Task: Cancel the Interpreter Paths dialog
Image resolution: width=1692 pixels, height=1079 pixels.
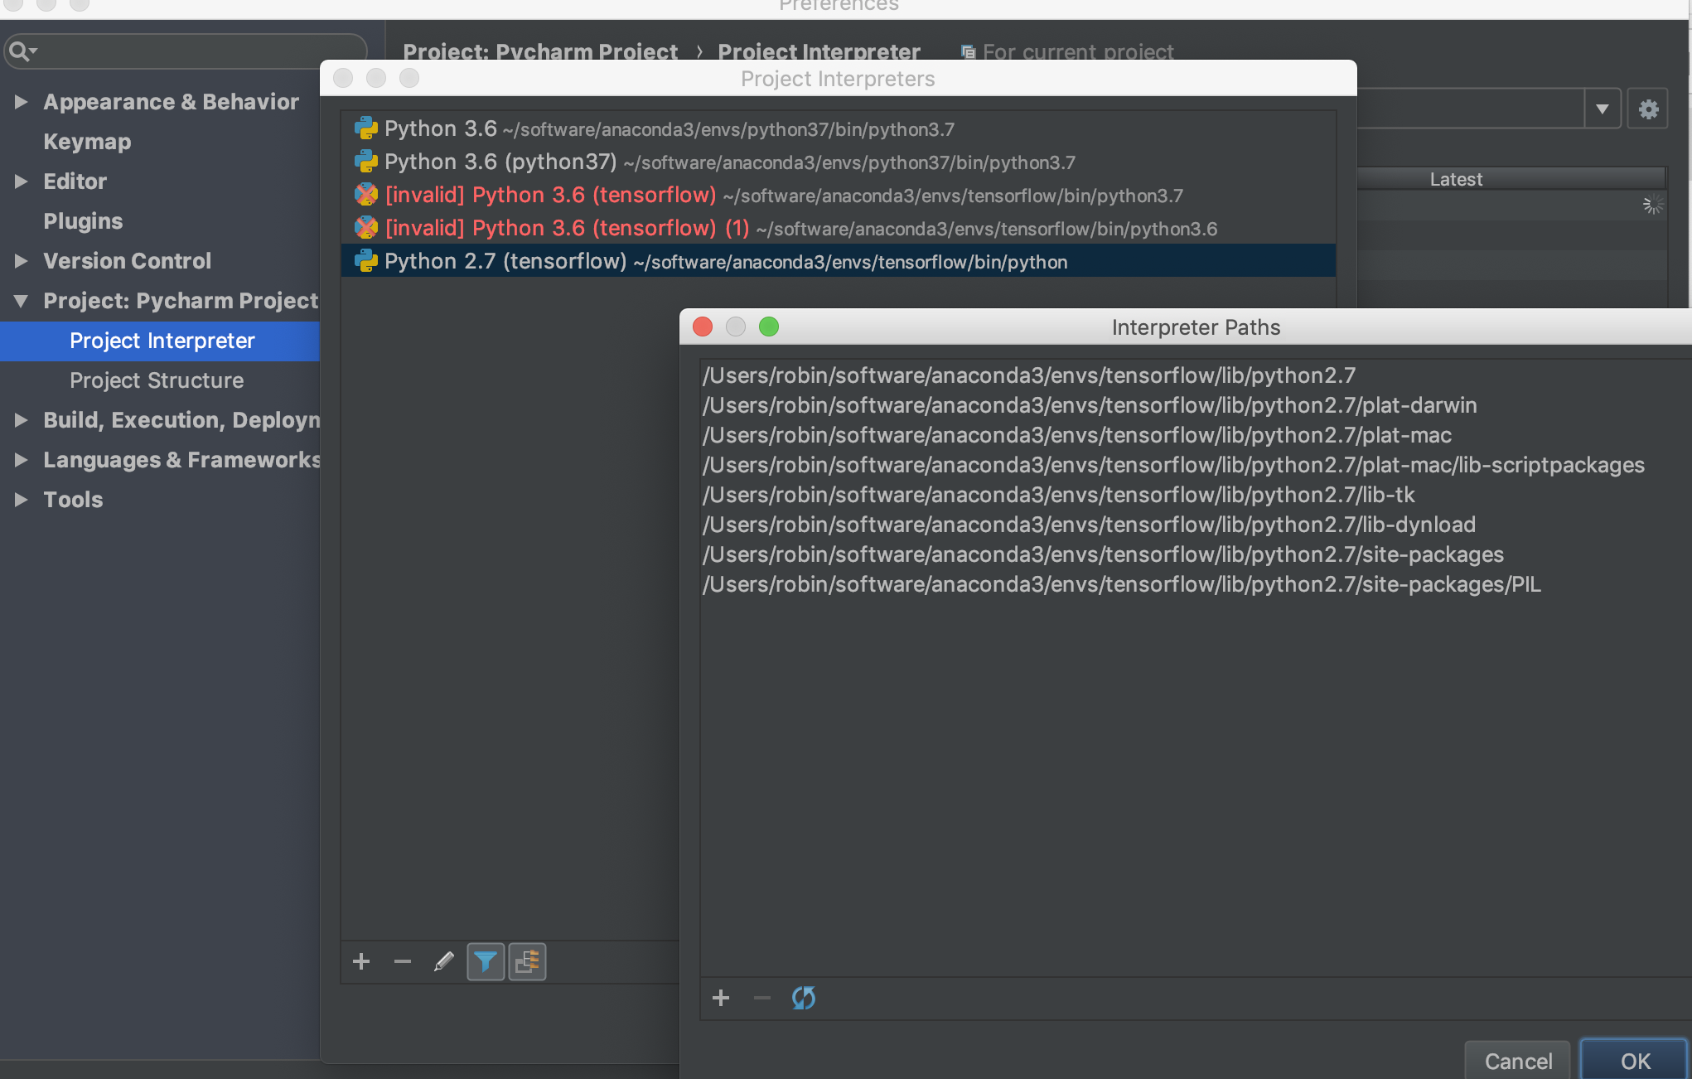Action: click(1517, 1061)
